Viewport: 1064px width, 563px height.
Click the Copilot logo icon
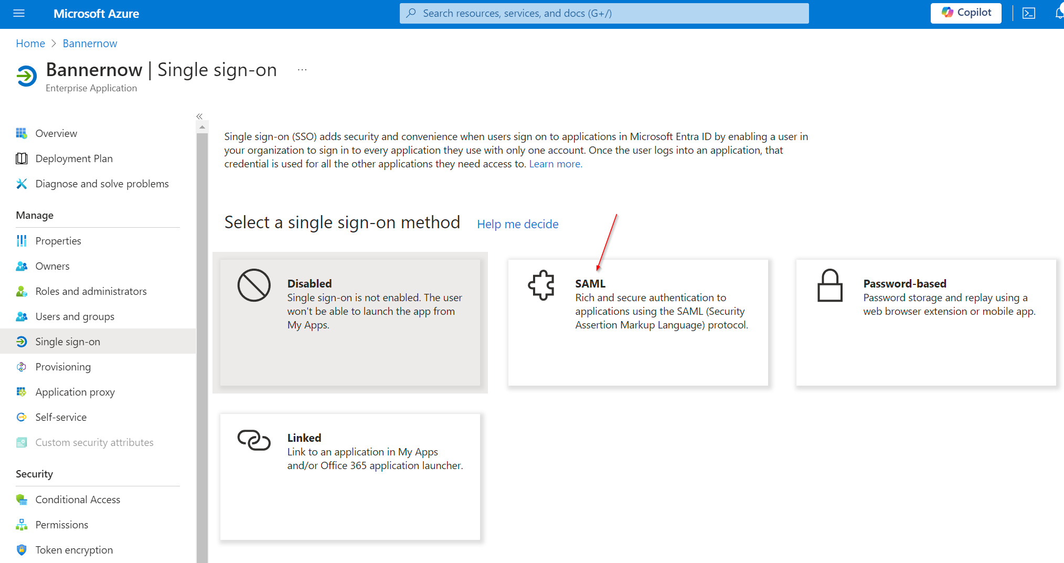coord(947,13)
